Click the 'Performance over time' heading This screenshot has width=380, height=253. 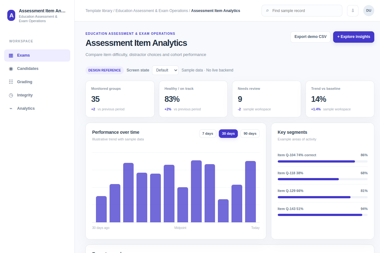[116, 132]
